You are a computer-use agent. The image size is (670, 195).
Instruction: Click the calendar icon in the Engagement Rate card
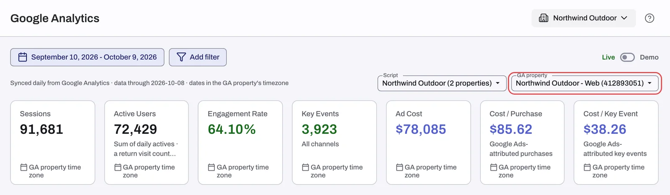211,167
